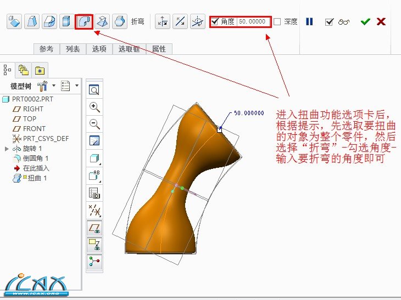Select the Bend (折弯) tool
Viewport: 401px width, 300px height.
[84, 21]
